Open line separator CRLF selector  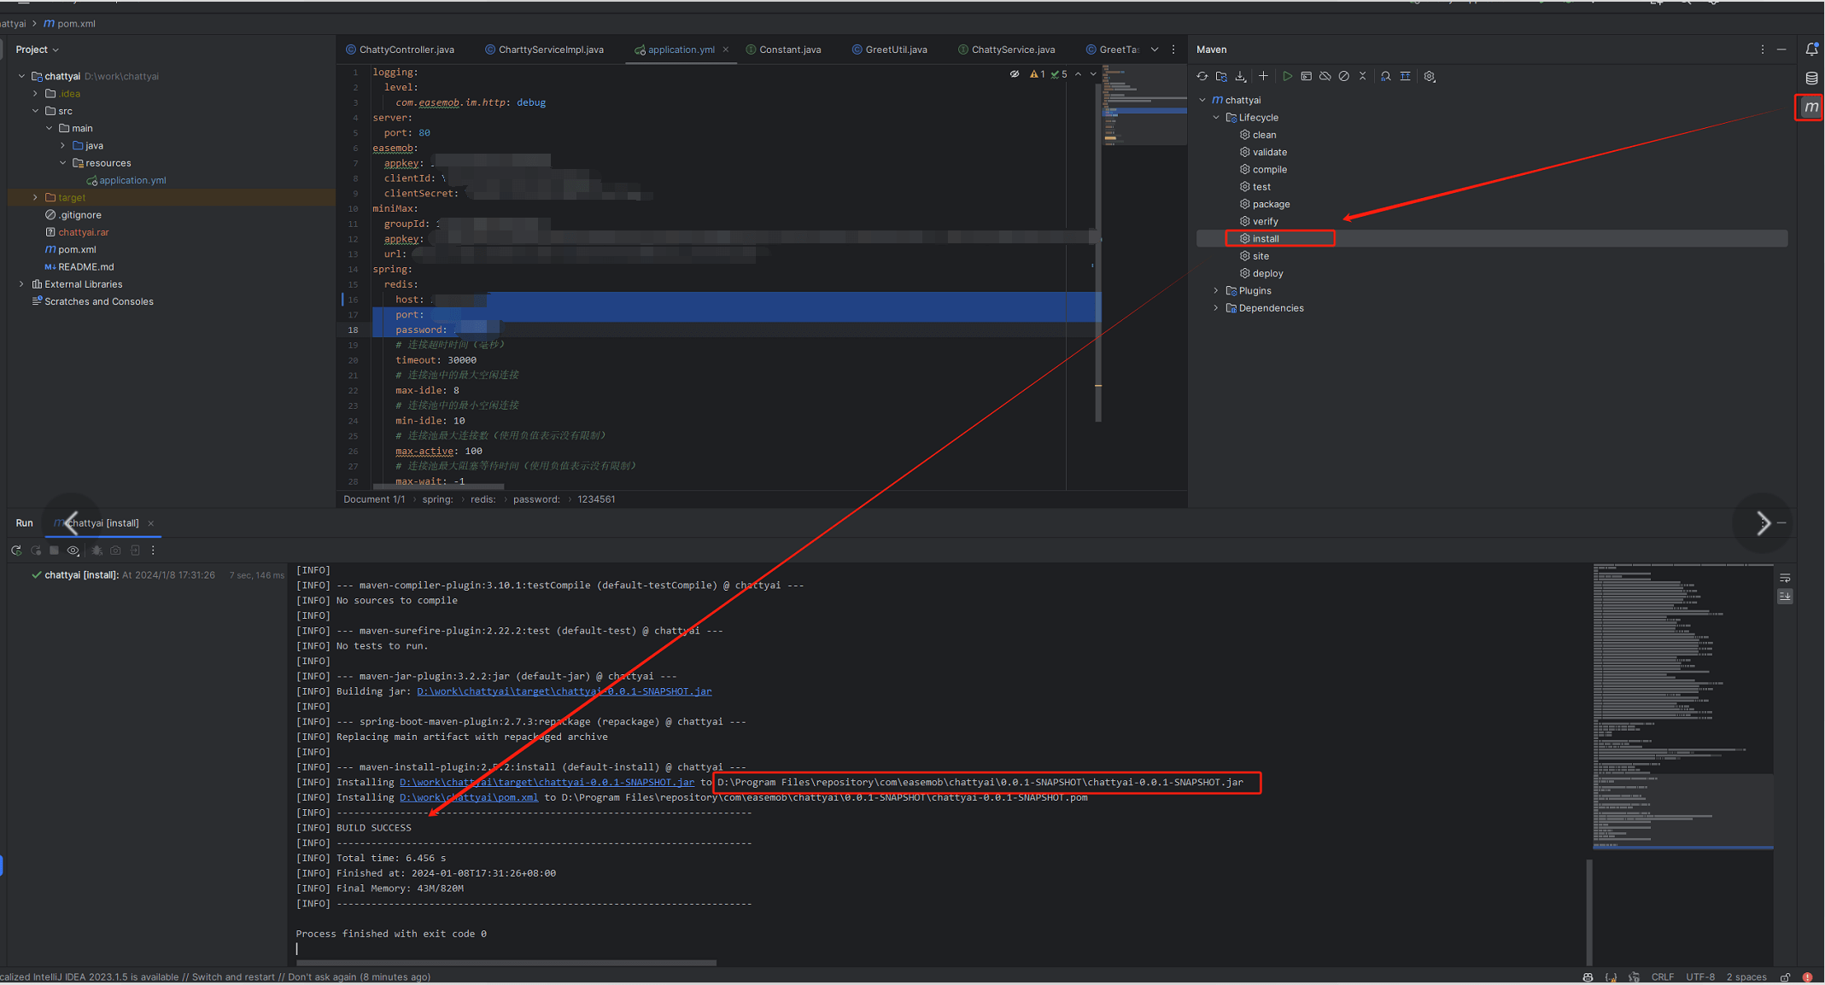[x=1662, y=977]
